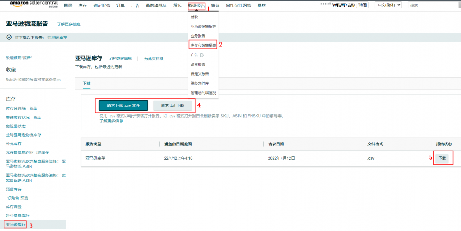Open 管理库存状况 in the sidebar
The height and width of the screenshot is (231, 461).
[17, 118]
